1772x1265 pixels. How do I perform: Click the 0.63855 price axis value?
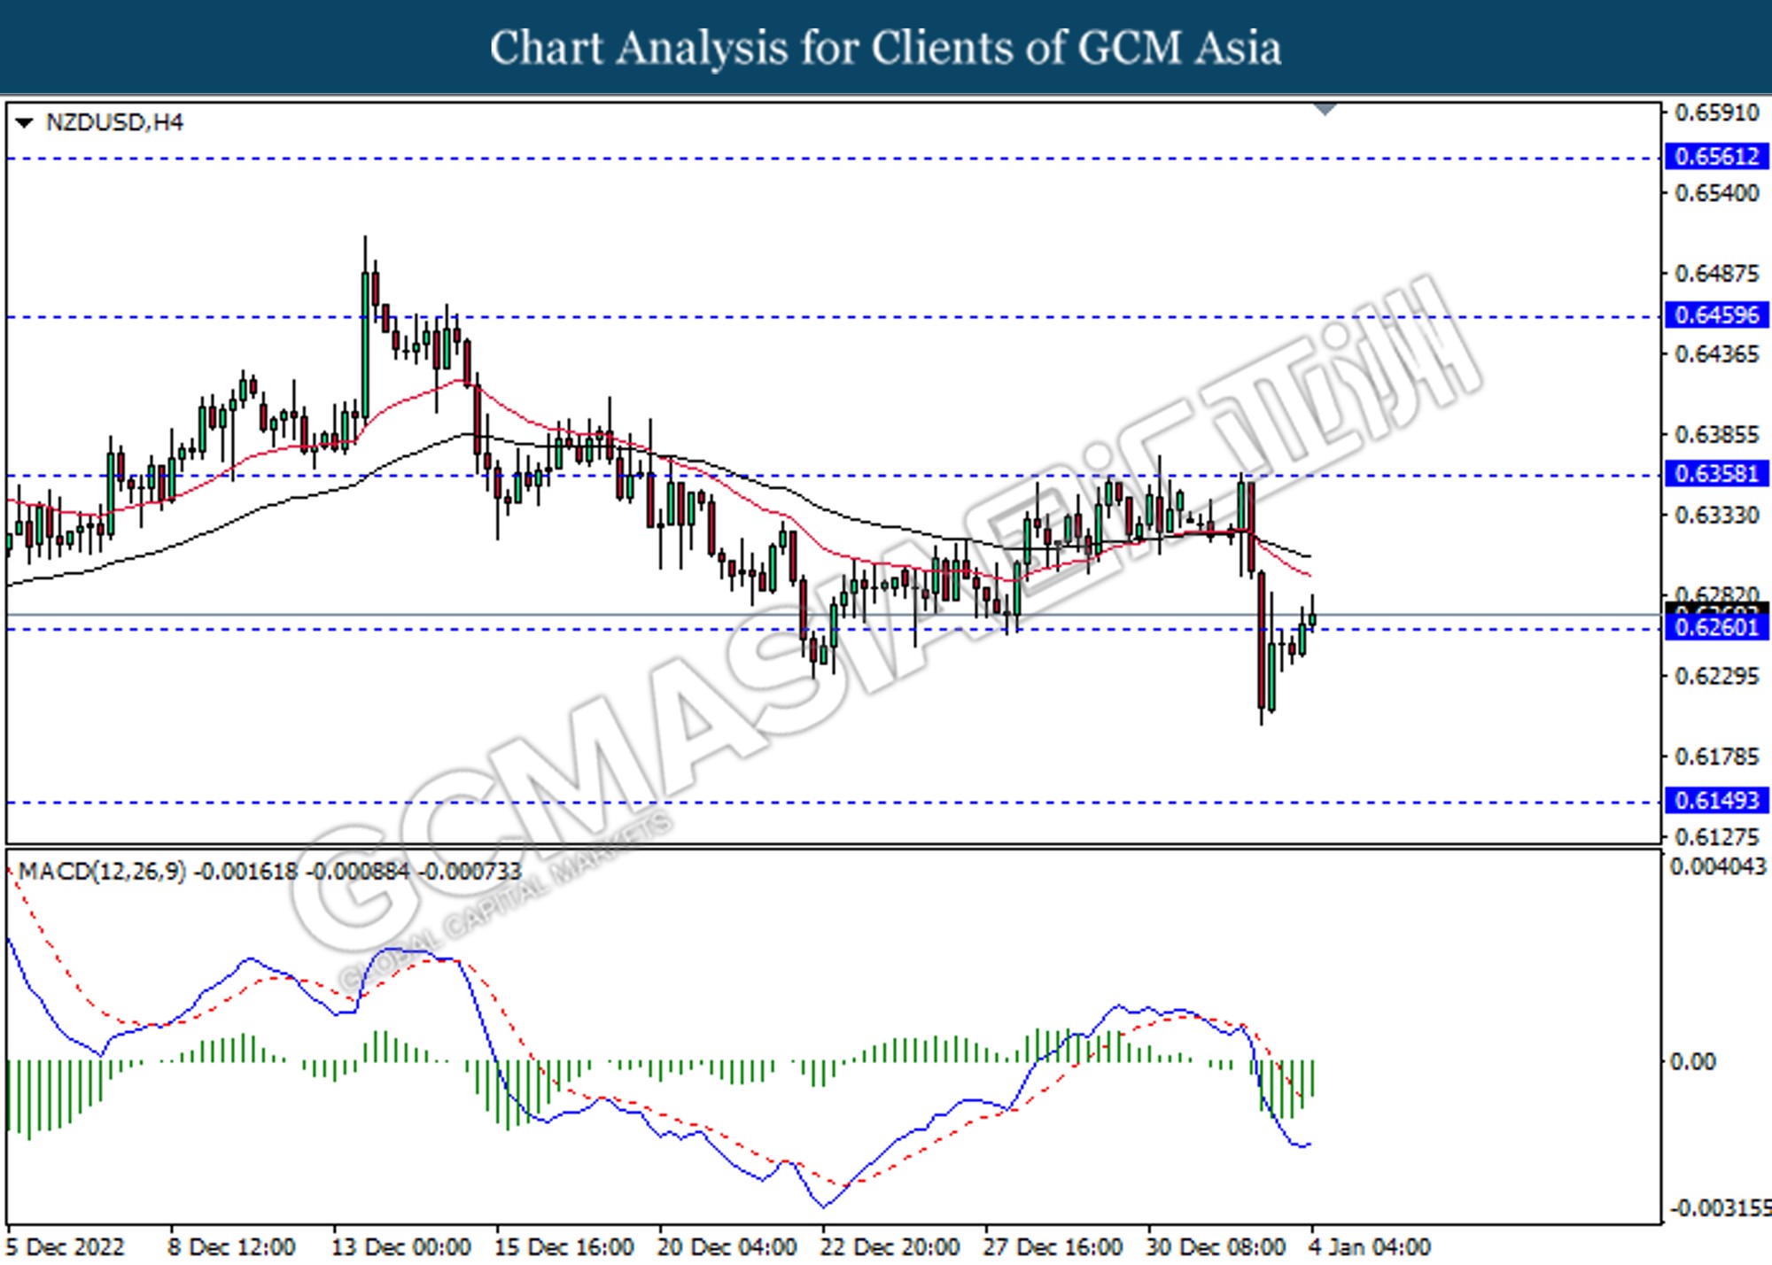1717,435
